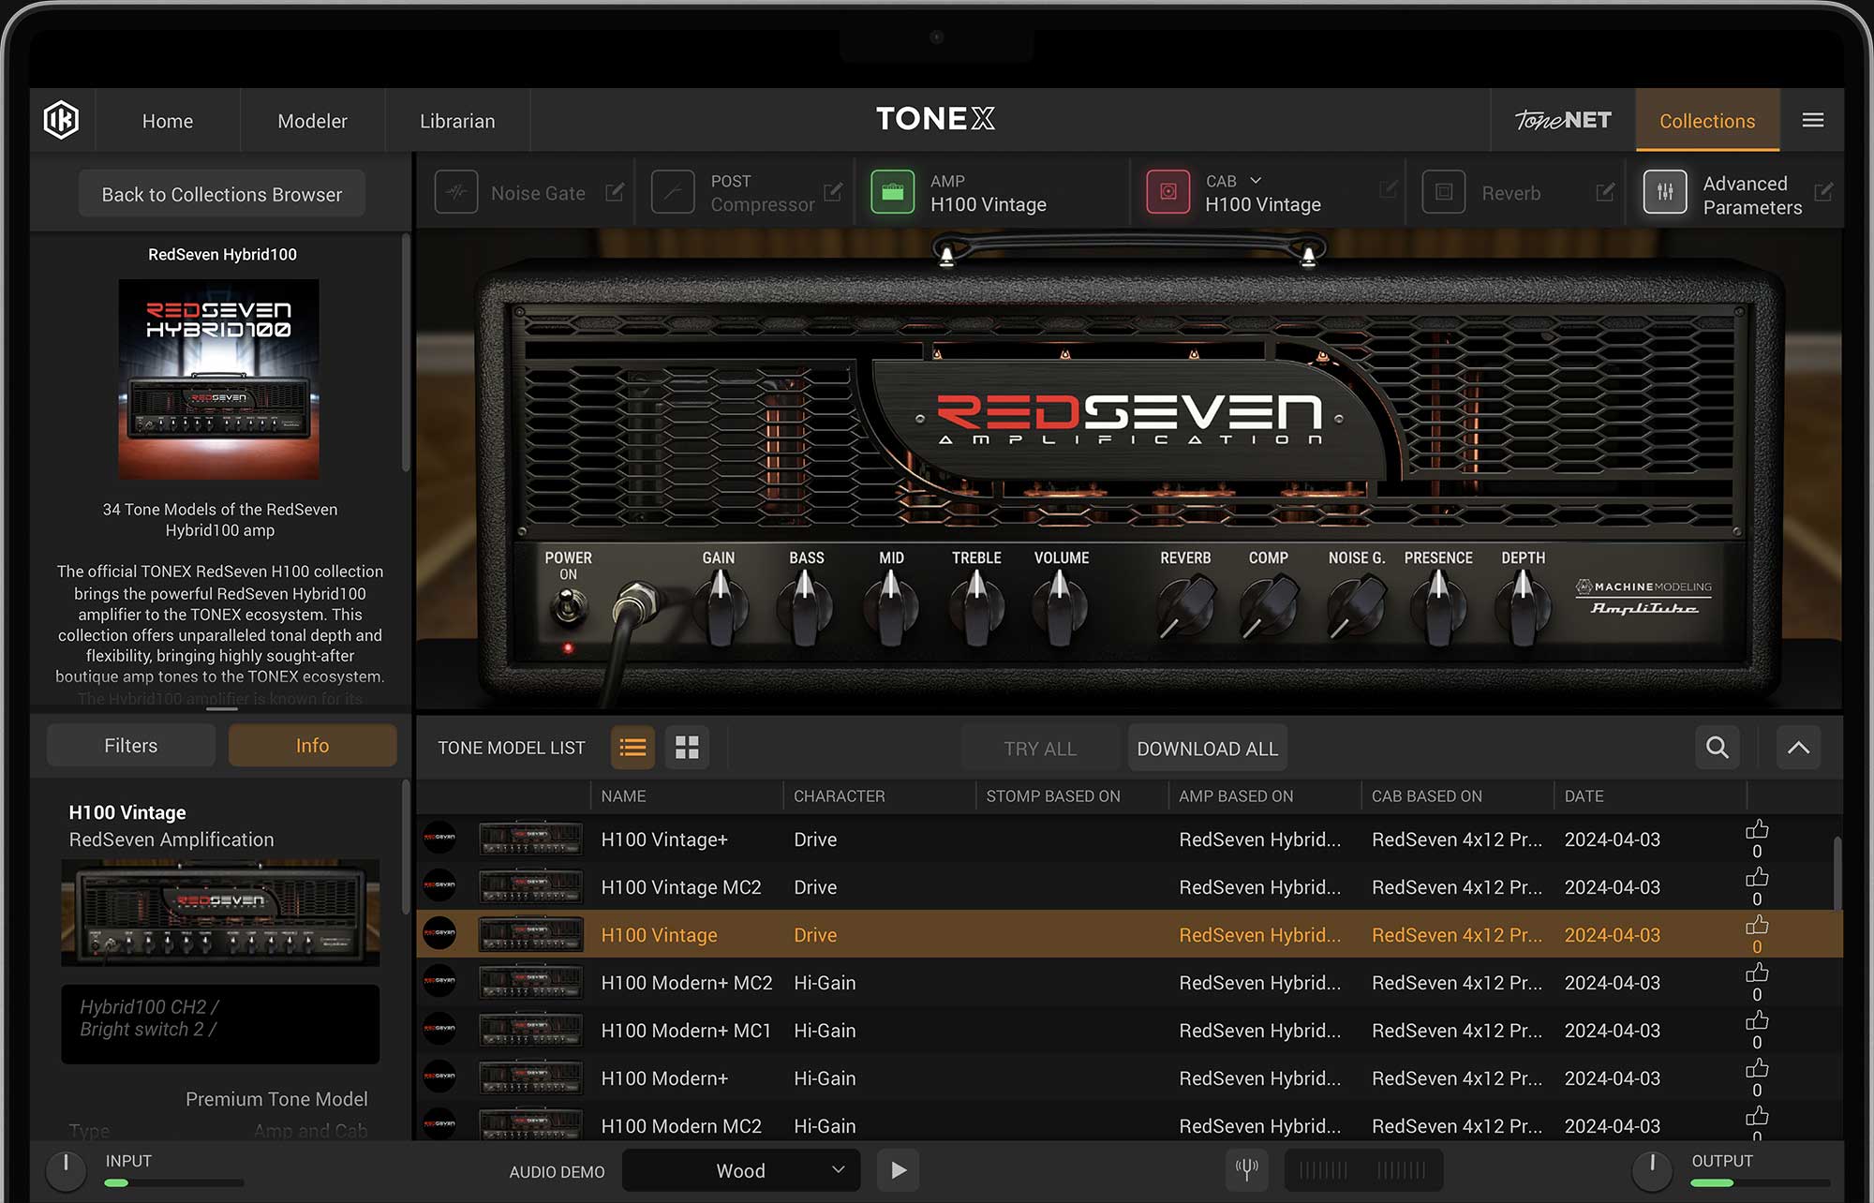Switch to grid view of tone models
This screenshot has width=1874, height=1203.
tap(687, 748)
